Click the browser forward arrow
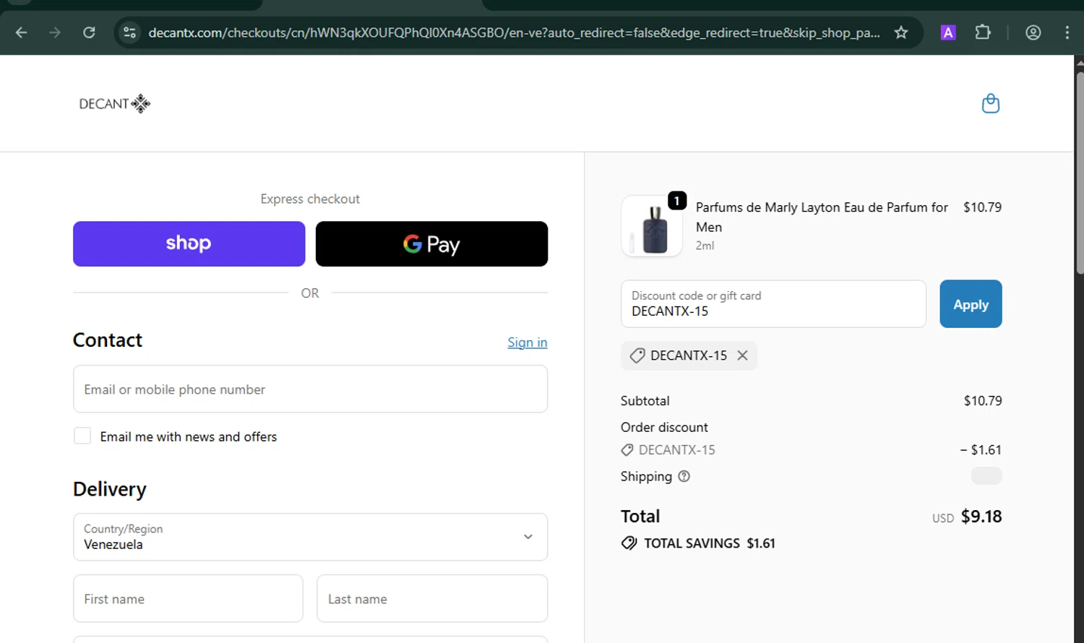 (x=55, y=33)
